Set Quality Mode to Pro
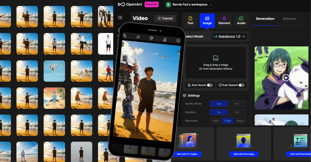311x162 pixels. (x=237, y=104)
